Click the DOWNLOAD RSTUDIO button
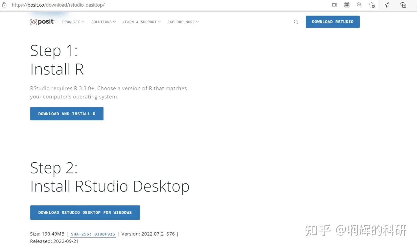417x247 pixels. [x=332, y=22]
